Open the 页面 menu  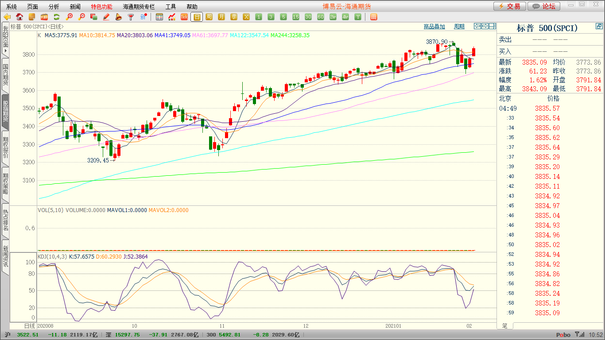coord(33,7)
